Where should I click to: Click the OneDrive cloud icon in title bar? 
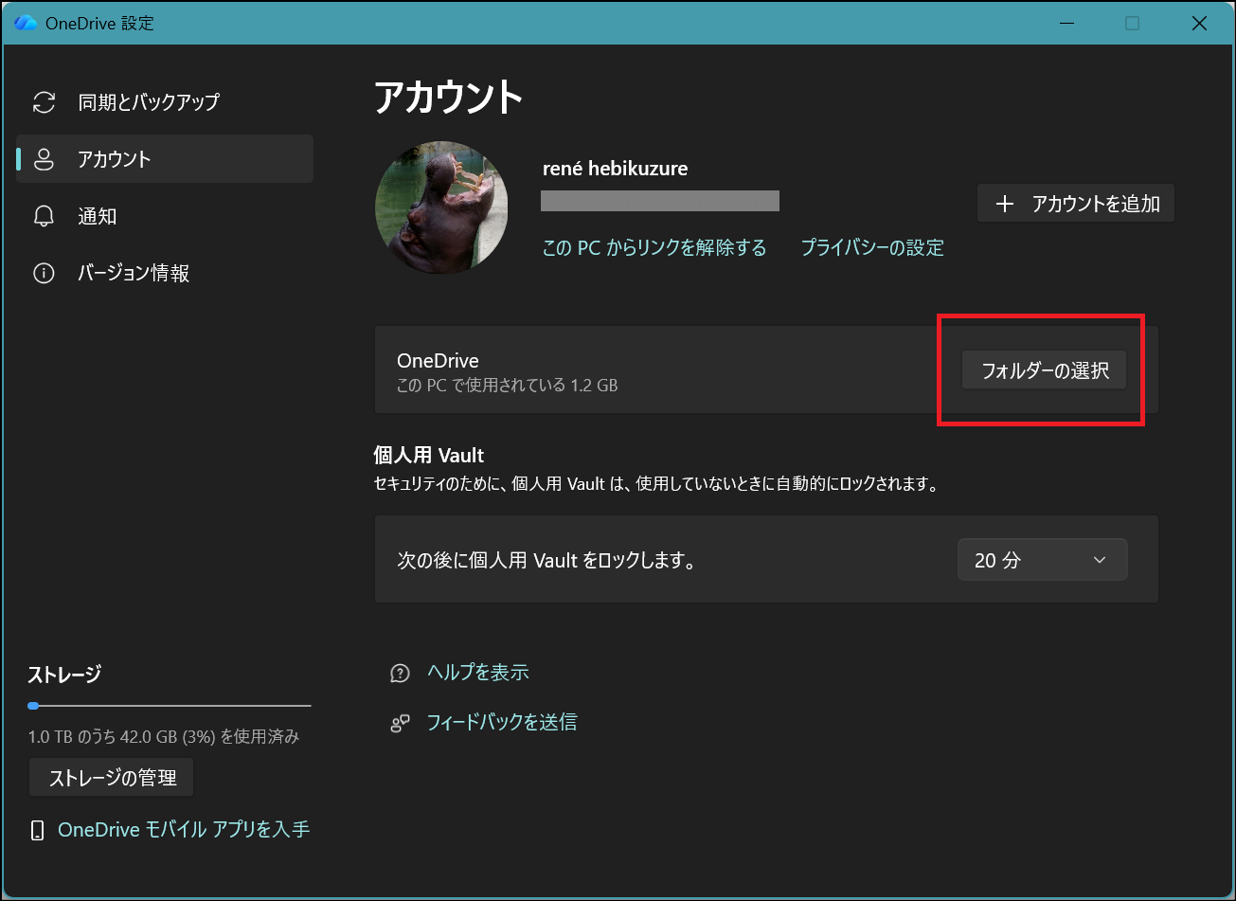pyautogui.click(x=26, y=24)
